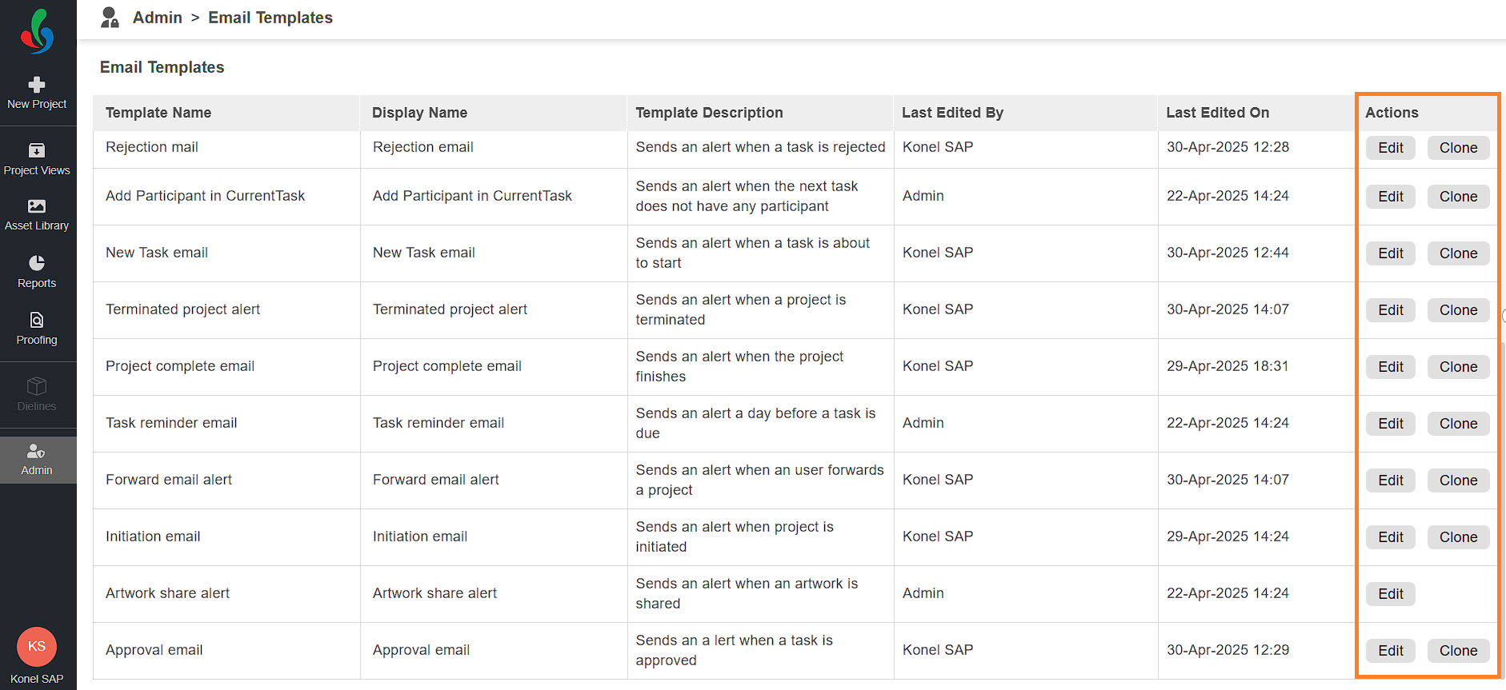Viewport: 1506px width, 690px height.
Task: Click the date '30-Apr-2025 12:29'
Action: point(1228,650)
